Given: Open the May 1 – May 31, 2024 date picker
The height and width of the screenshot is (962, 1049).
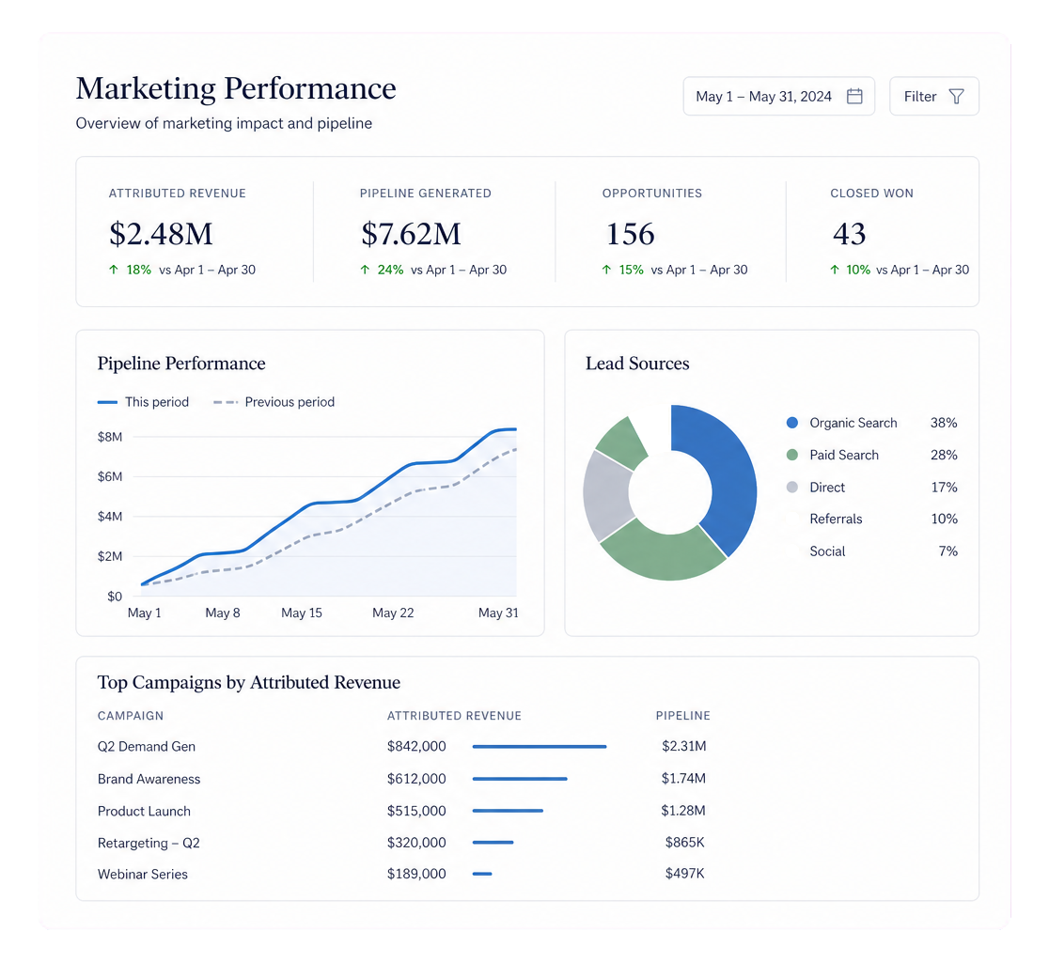Looking at the screenshot, I should pyautogui.click(x=778, y=96).
